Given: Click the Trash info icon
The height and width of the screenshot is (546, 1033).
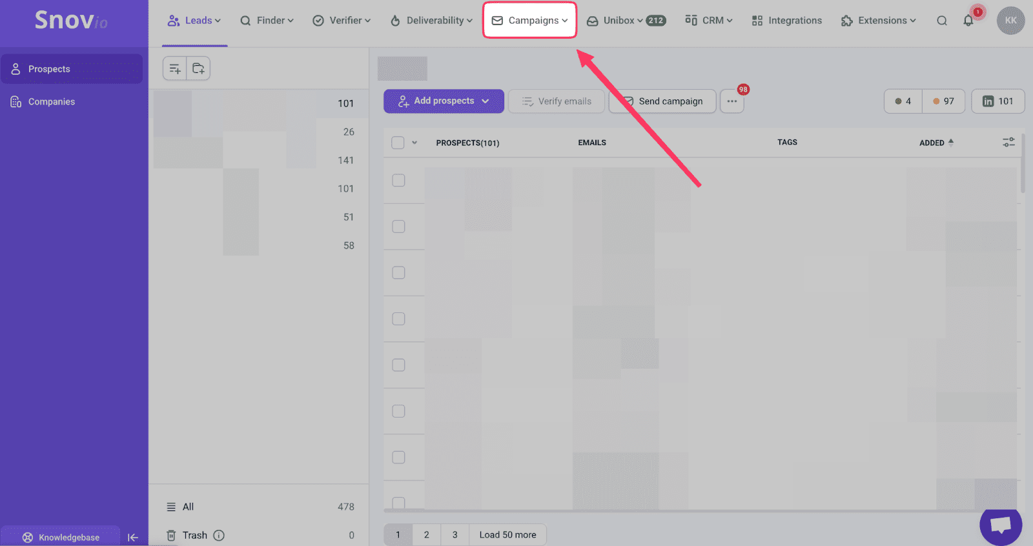Looking at the screenshot, I should point(219,535).
